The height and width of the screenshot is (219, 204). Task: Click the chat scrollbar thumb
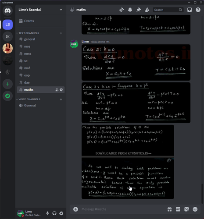202,194
